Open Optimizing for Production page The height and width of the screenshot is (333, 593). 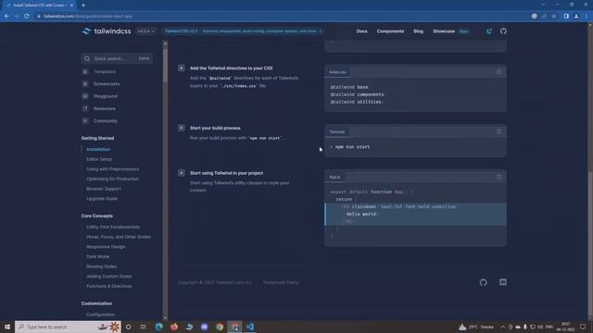112,179
